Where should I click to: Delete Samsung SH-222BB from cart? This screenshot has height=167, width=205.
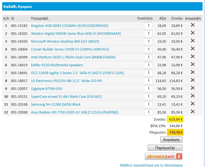(x=193, y=103)
